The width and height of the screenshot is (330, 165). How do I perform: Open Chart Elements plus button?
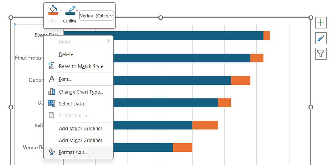pos(321,23)
